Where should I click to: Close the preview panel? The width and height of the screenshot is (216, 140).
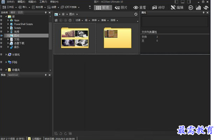50,75
